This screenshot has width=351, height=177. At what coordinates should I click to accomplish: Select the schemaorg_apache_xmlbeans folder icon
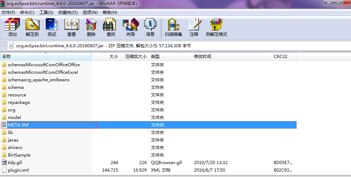(x=4, y=80)
